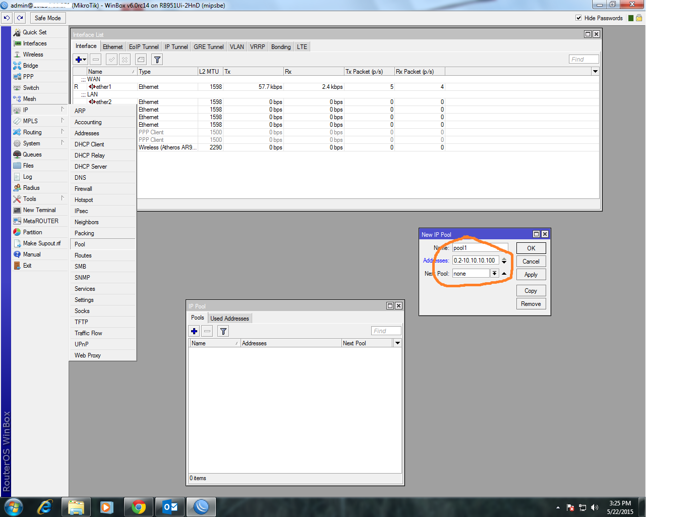Click Addresses range input field
This screenshot has height=517, width=695.
(476, 261)
